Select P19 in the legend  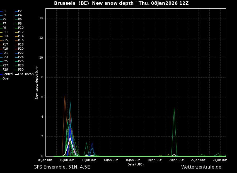click(x=4, y=49)
